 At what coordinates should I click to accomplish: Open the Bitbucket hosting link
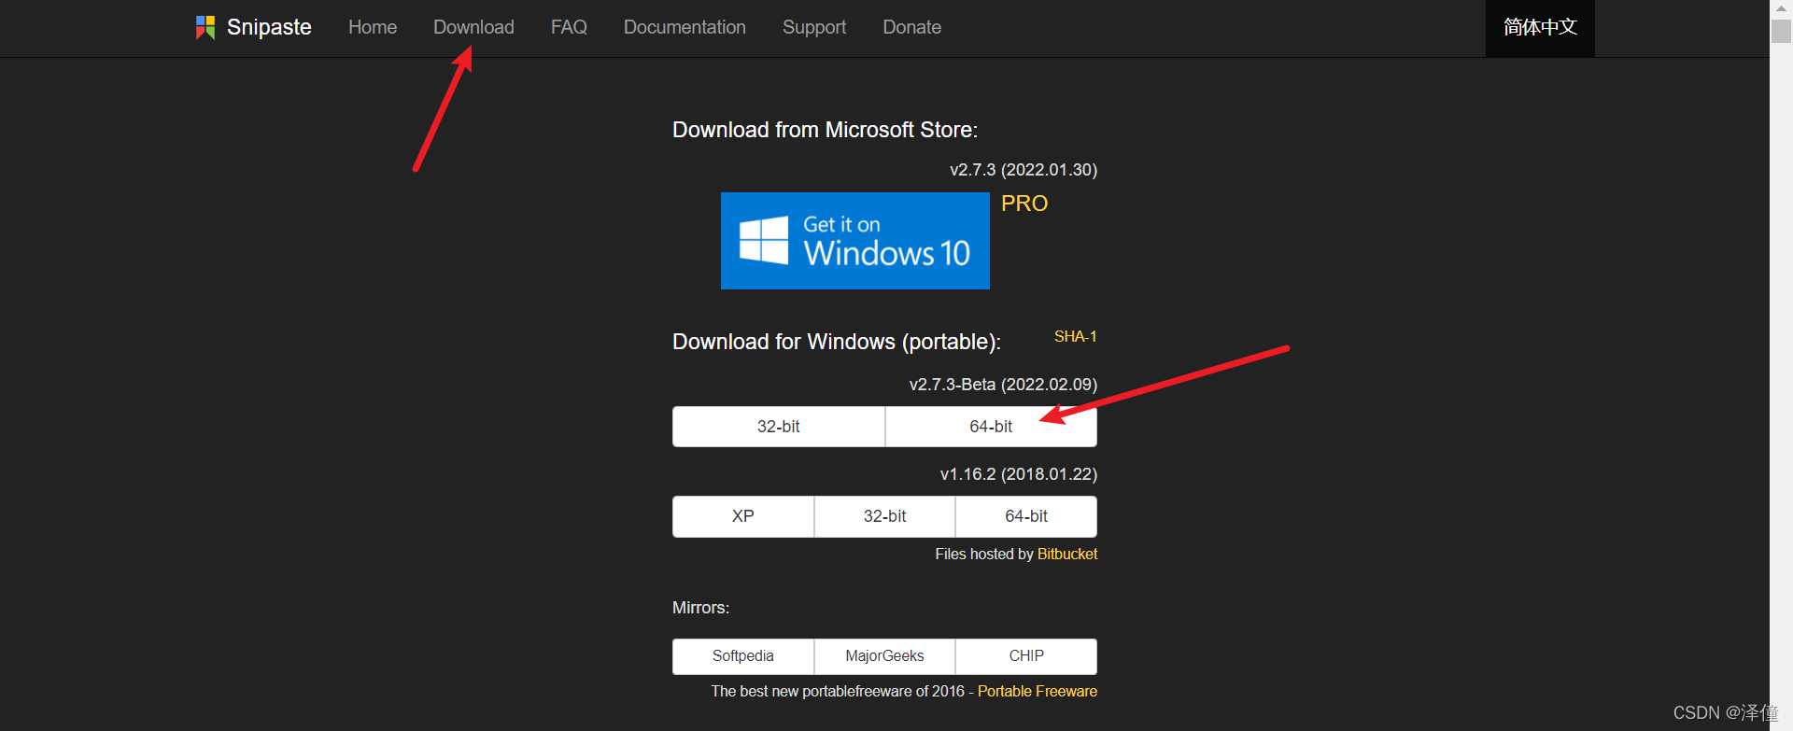tap(1067, 554)
